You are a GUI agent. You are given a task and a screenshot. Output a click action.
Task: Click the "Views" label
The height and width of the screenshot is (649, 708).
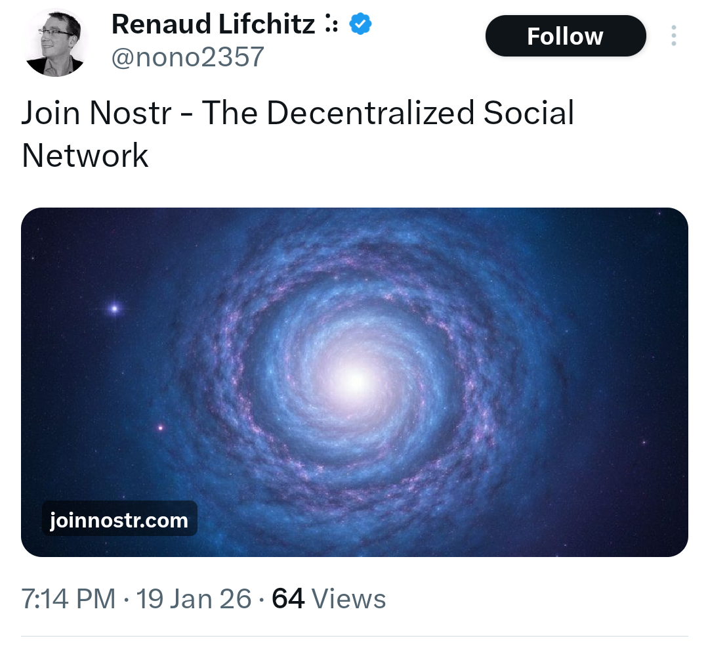[348, 599]
